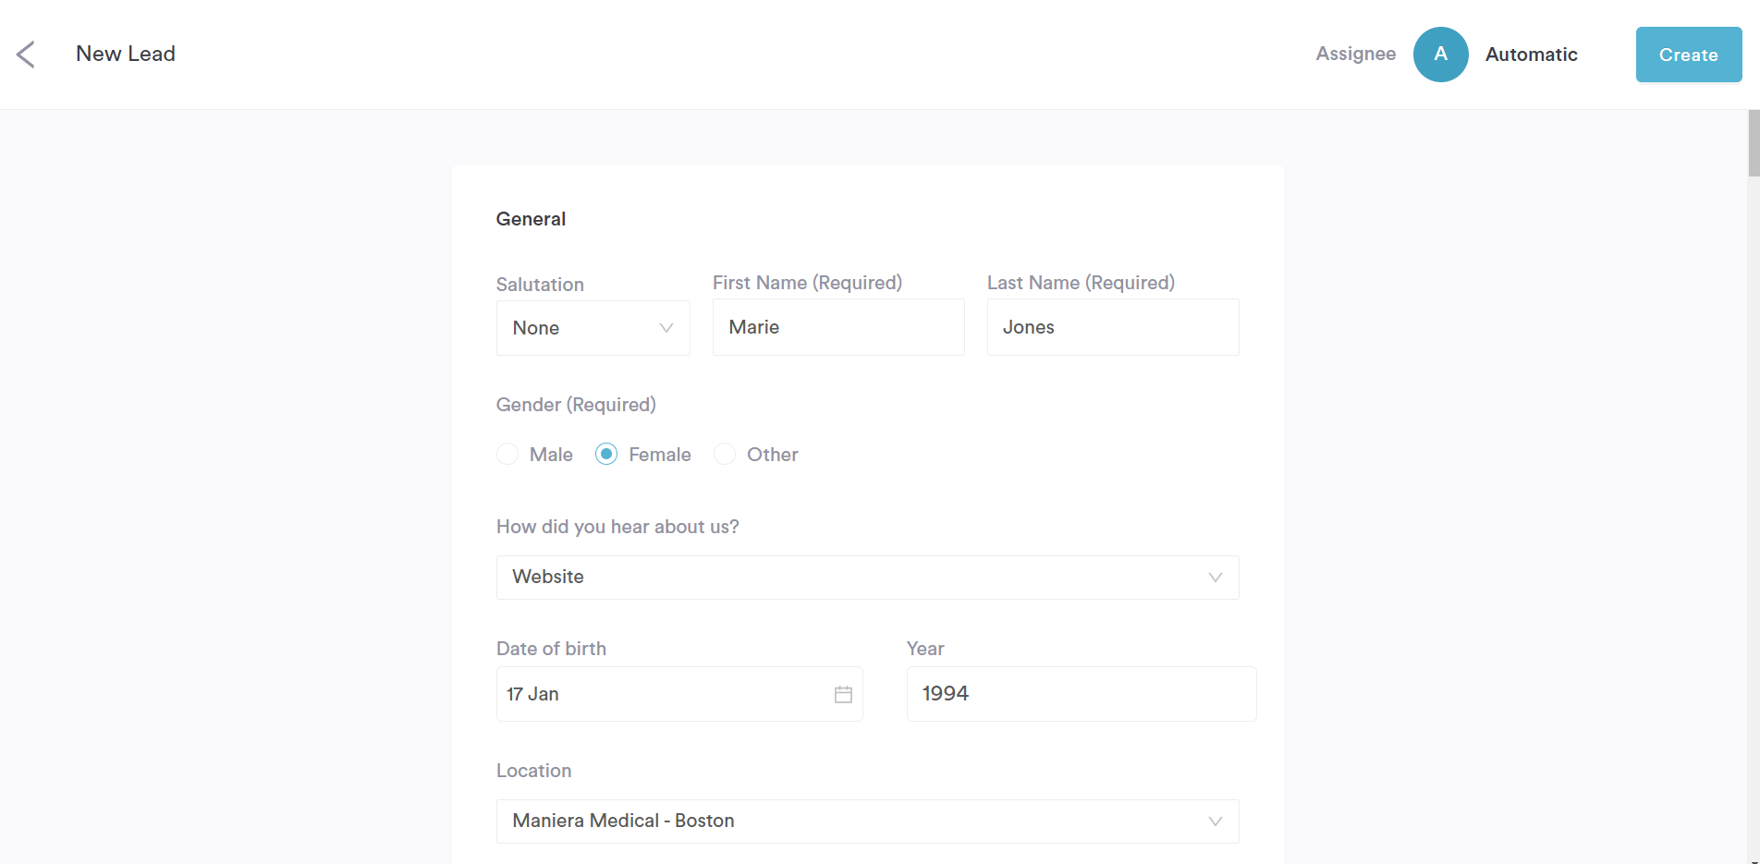The height and width of the screenshot is (864, 1760).
Task: Select the Other gender radio button
Action: 725,454
